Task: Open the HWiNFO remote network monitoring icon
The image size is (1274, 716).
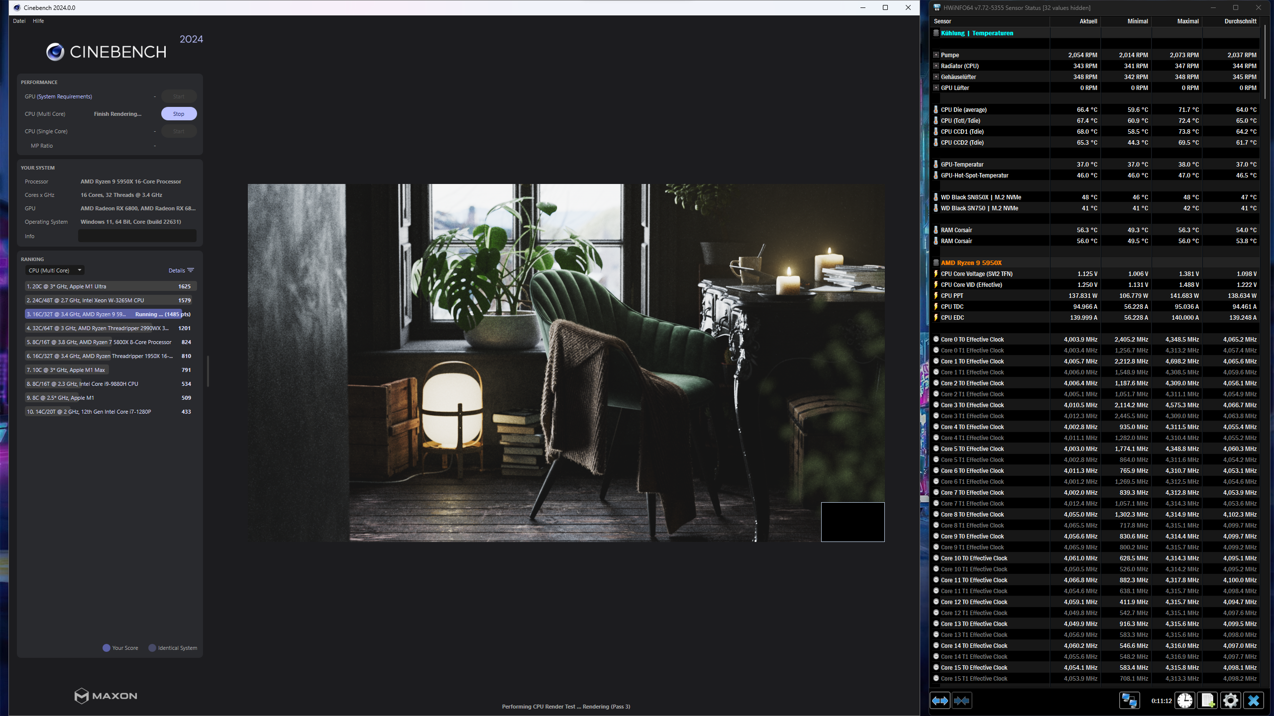Action: click(x=1129, y=701)
